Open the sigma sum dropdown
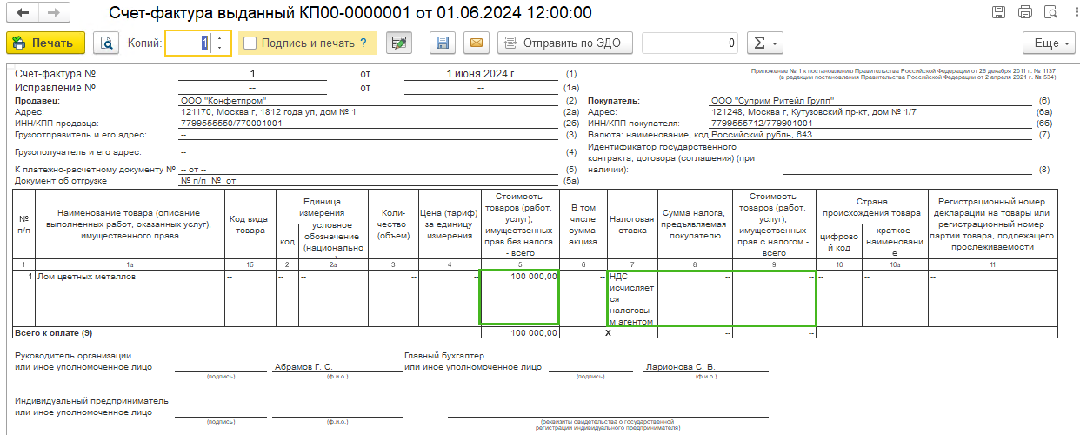 (x=765, y=43)
